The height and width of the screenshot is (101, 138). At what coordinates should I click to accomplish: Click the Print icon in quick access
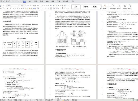click(7, 1)
